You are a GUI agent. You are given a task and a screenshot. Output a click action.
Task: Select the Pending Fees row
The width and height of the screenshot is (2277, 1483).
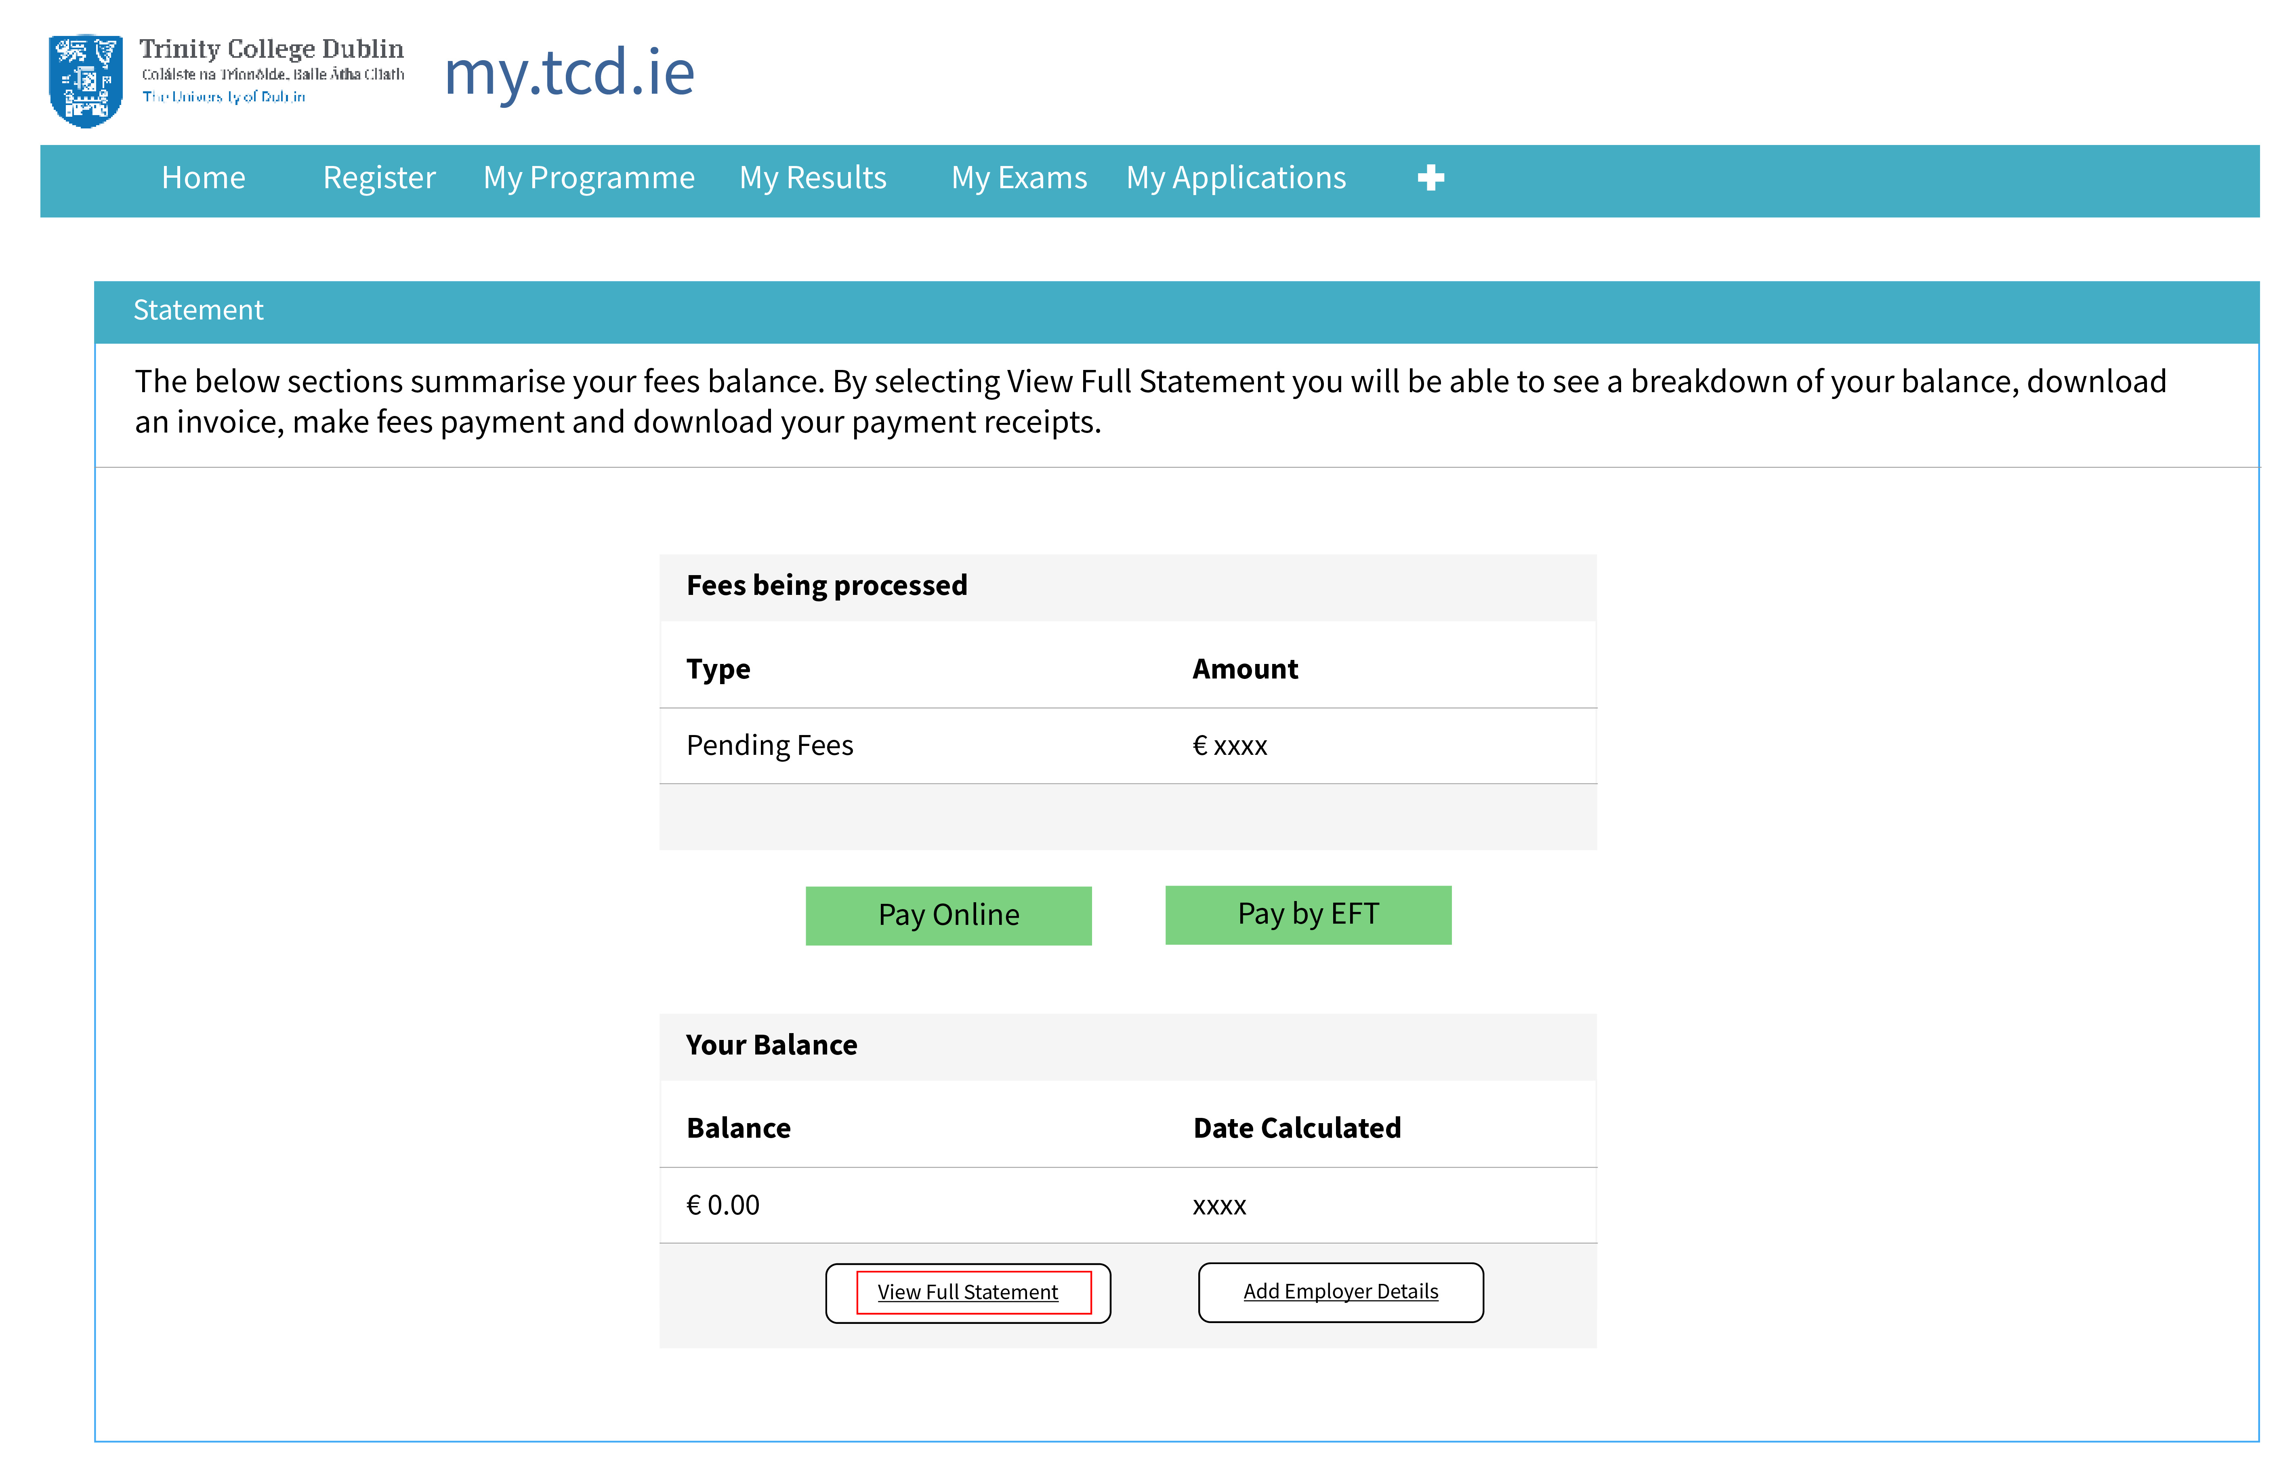769,745
